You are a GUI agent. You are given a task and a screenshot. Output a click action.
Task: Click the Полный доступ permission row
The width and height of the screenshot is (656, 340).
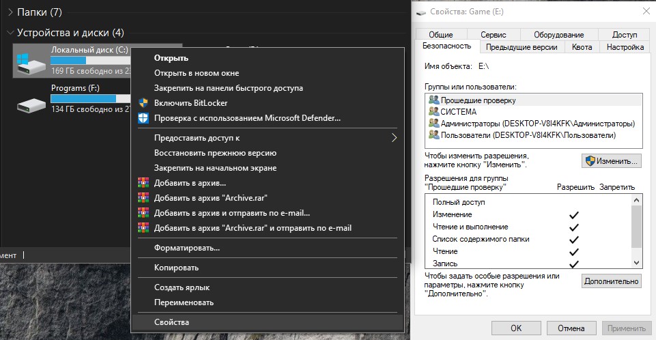coord(529,202)
